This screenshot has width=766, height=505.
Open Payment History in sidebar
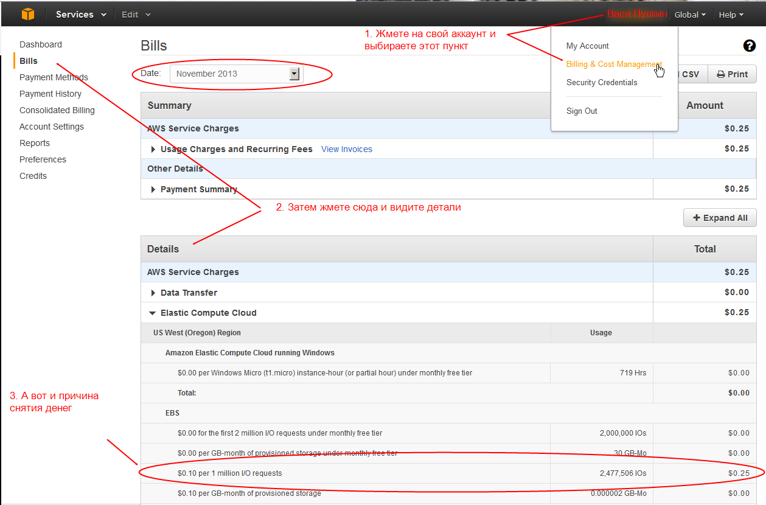point(50,94)
